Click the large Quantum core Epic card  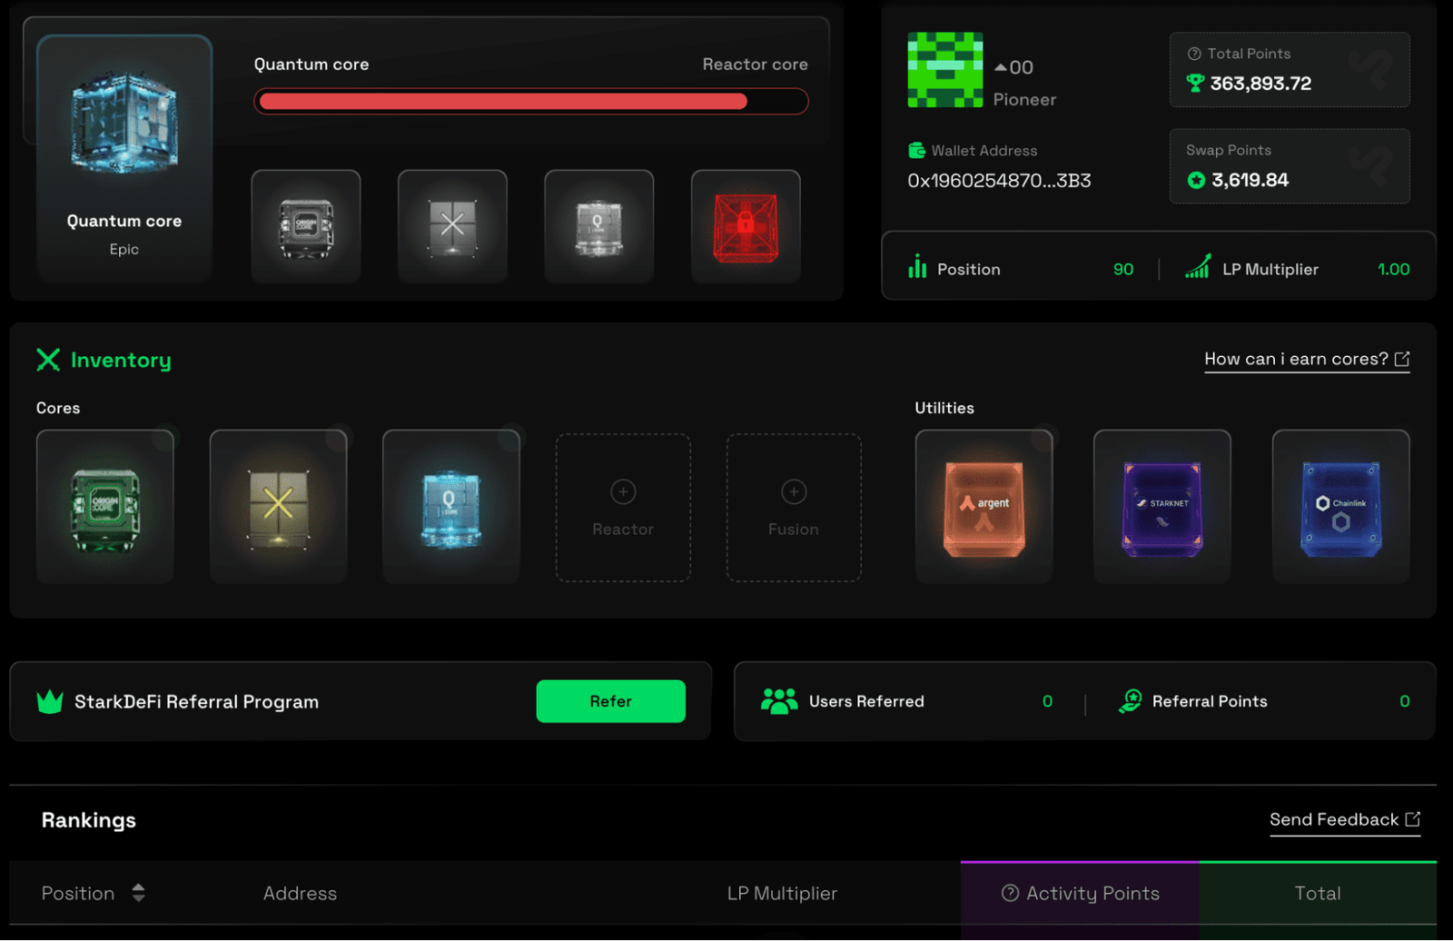pyautogui.click(x=124, y=159)
